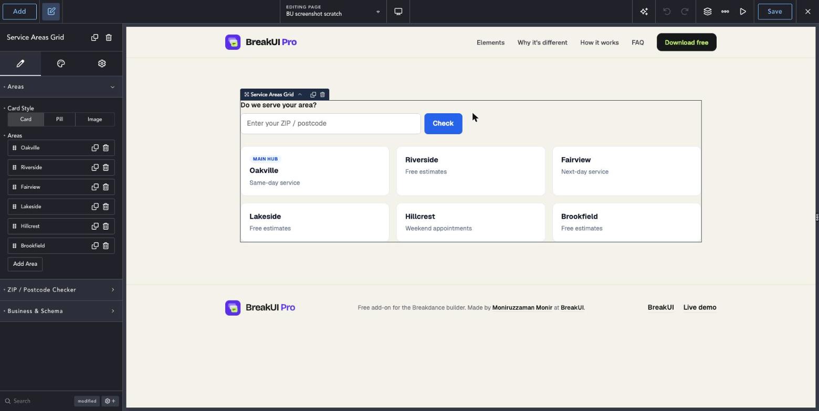The height and width of the screenshot is (411, 819).
Task: Switch to the Settings gear tab
Action: [x=102, y=64]
